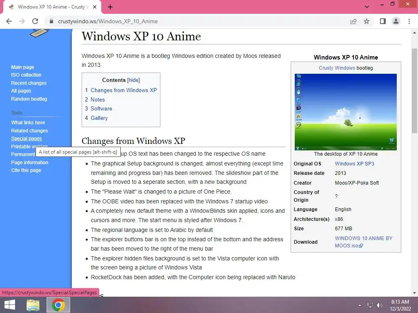The image size is (418, 313).
Task: Click the release date value '2013'
Action: pos(340,173)
